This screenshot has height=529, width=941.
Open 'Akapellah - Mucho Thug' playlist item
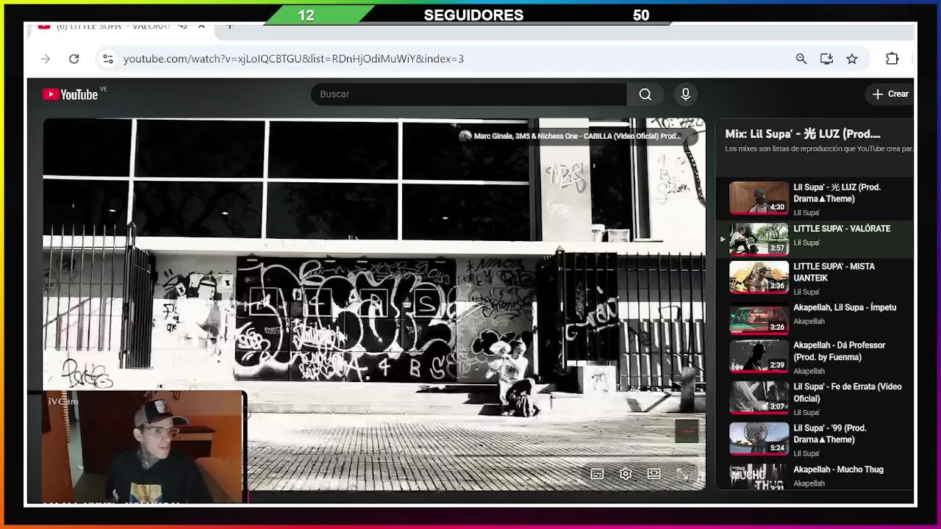(815, 475)
